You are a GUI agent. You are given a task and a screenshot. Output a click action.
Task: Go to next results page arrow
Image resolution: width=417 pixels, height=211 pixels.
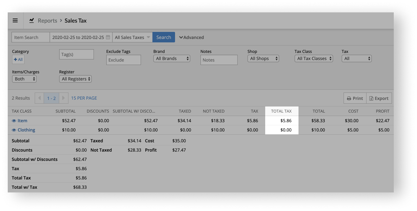(63, 98)
